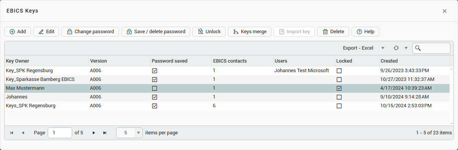Toggle Password saved for Keys_SPK Regensburg

tap(155, 106)
